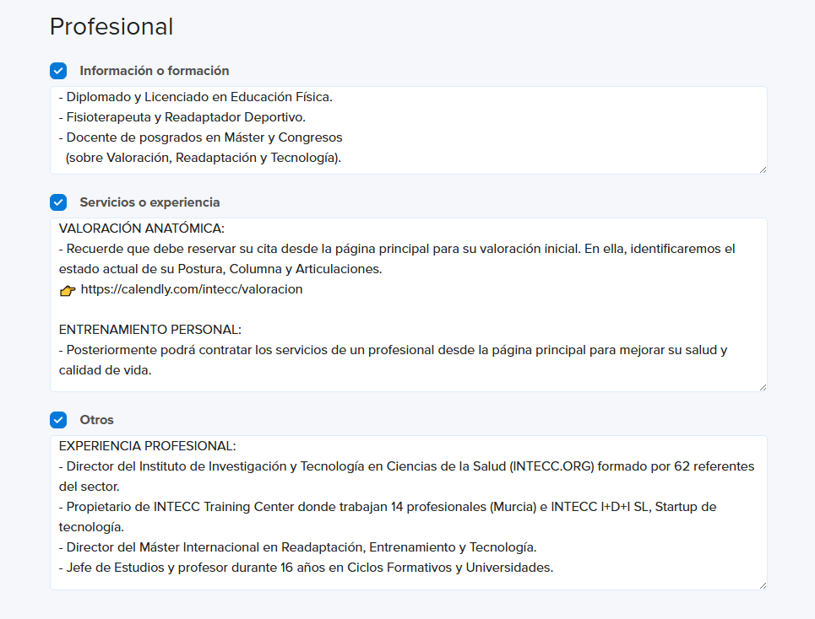Click the resize handle of formación textarea

(x=763, y=170)
